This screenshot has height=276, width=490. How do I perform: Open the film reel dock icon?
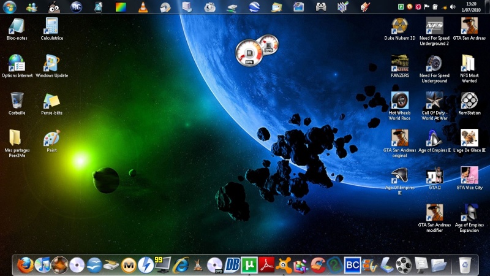pyautogui.click(x=404, y=265)
